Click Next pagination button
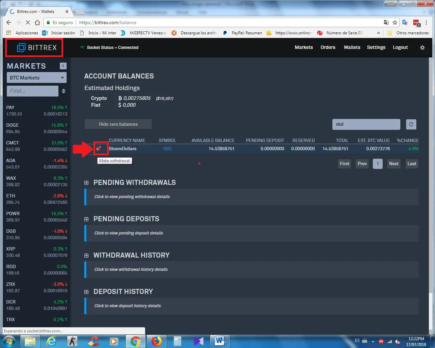Screen dimensions: 435x348 (394, 164)
